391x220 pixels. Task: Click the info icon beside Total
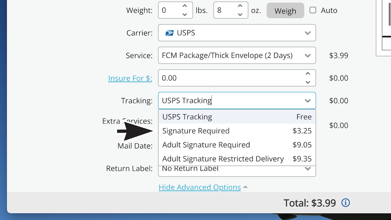[346, 203]
